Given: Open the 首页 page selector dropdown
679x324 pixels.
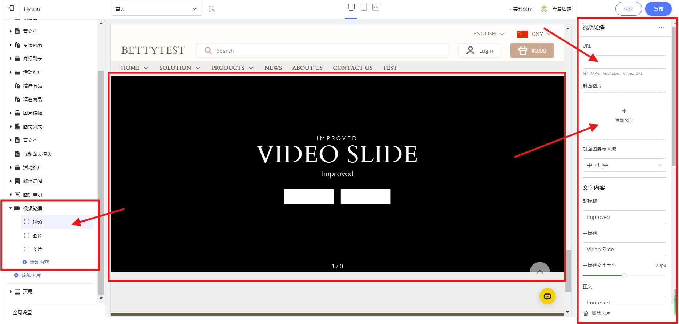Looking at the screenshot, I should click(x=156, y=9).
